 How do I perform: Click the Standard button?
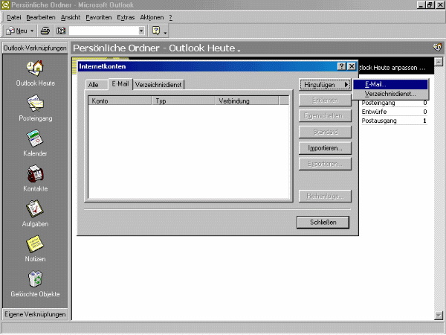(x=325, y=132)
